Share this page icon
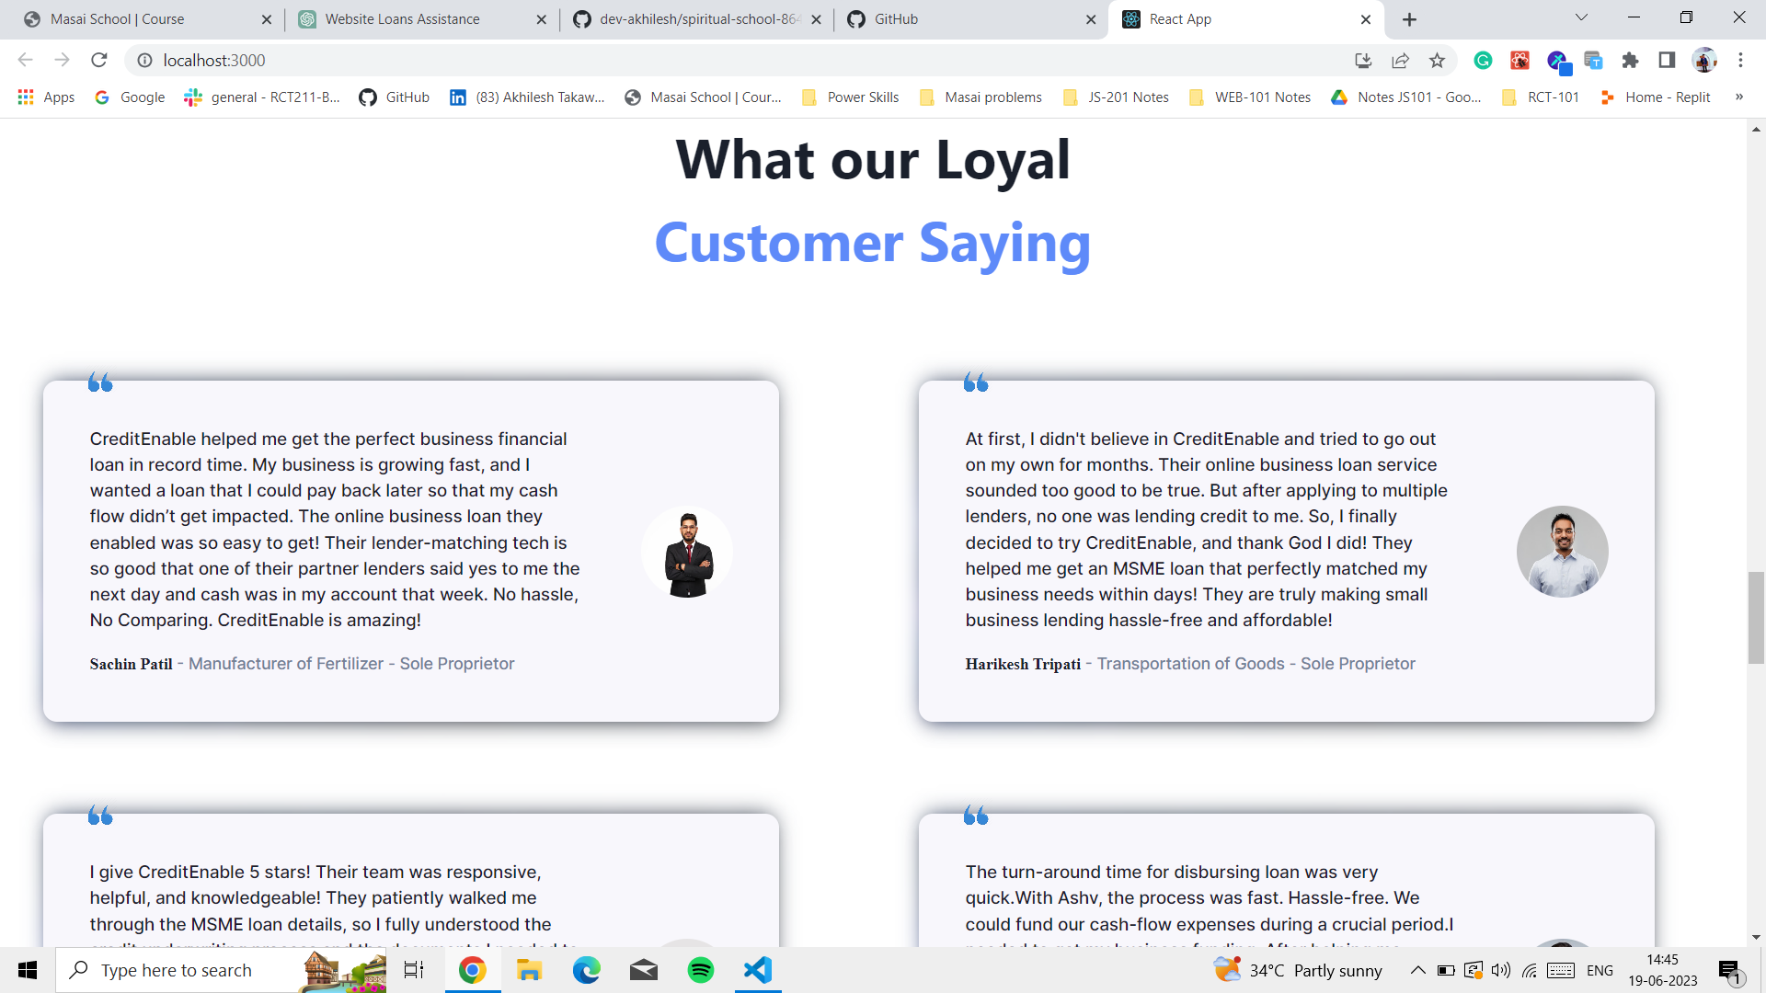This screenshot has width=1766, height=993. point(1400,60)
